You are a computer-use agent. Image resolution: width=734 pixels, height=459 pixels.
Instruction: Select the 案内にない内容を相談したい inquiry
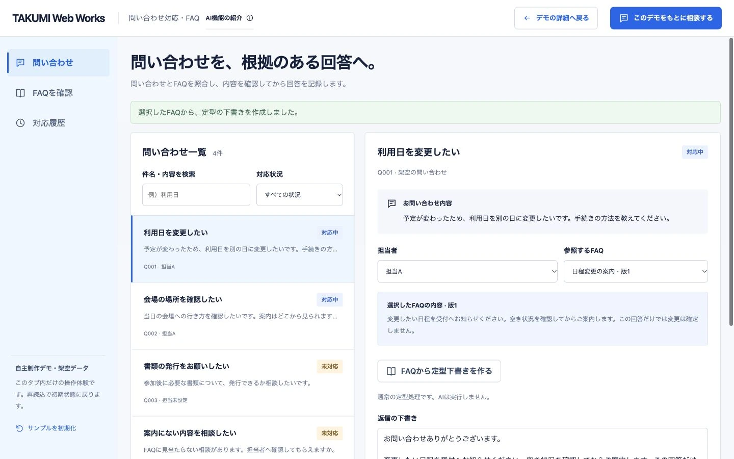pyautogui.click(x=243, y=438)
